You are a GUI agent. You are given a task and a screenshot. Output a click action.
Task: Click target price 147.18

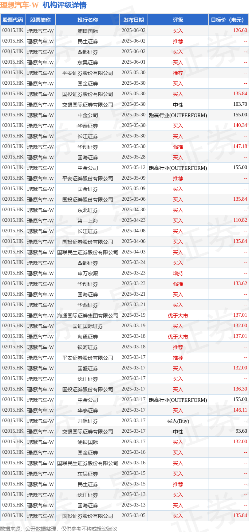click(x=240, y=147)
